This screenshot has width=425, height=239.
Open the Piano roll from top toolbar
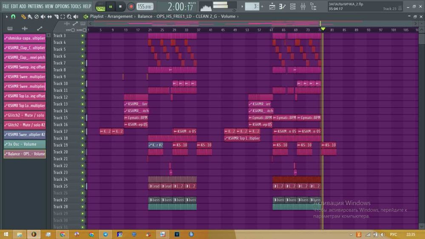(x=283, y=7)
